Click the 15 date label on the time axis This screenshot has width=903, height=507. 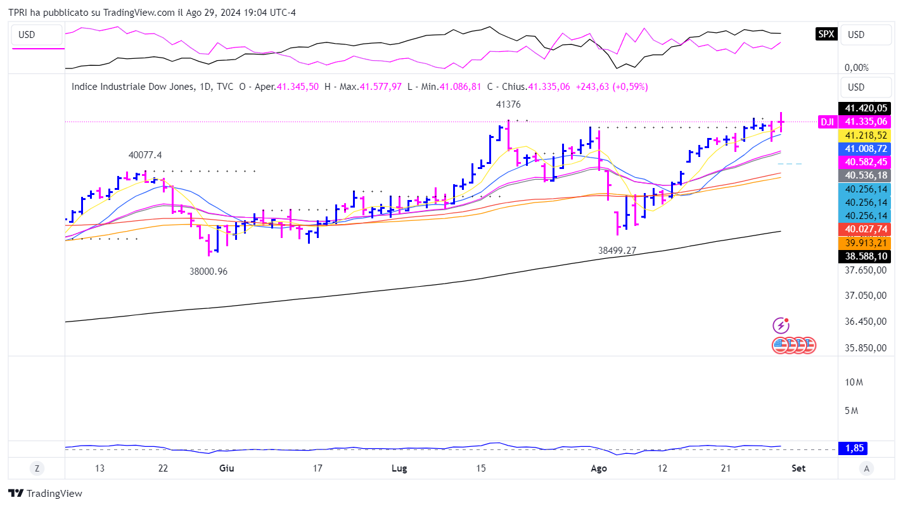coord(481,468)
